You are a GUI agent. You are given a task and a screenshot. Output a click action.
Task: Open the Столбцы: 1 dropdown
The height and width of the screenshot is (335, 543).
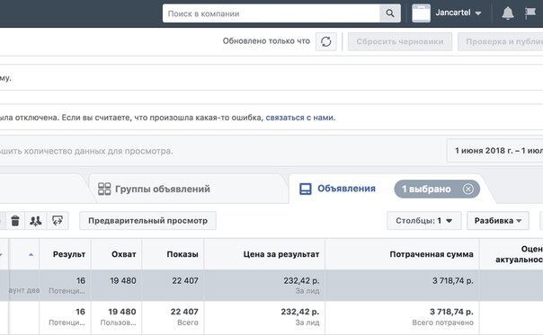click(x=423, y=220)
